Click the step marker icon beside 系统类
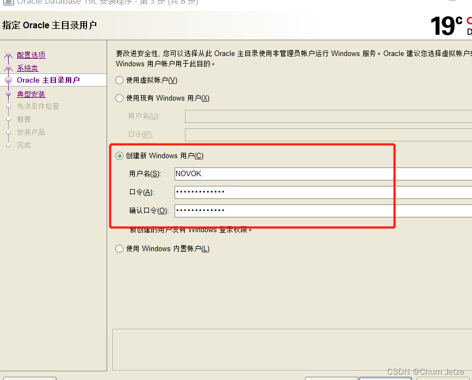The height and width of the screenshot is (380, 472). [x=9, y=68]
